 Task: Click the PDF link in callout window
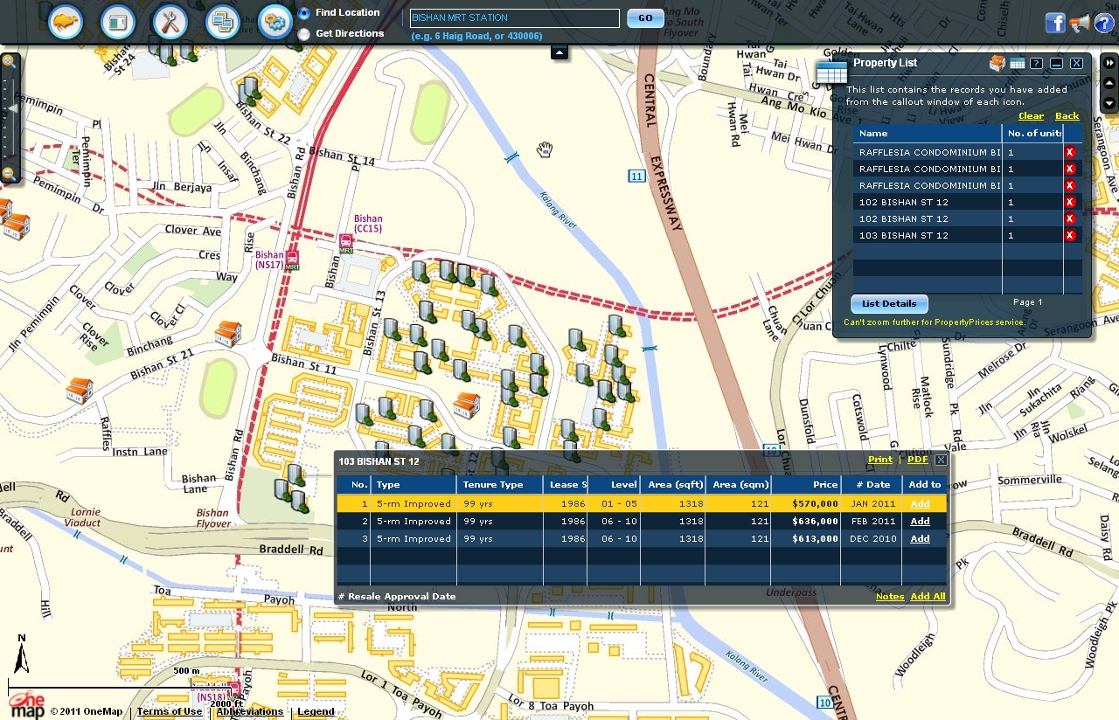917,460
